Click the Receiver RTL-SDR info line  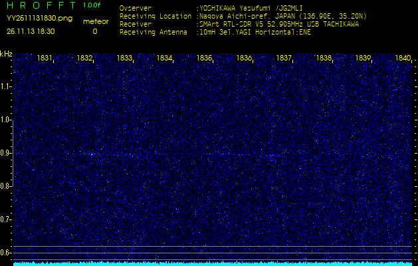[239, 23]
